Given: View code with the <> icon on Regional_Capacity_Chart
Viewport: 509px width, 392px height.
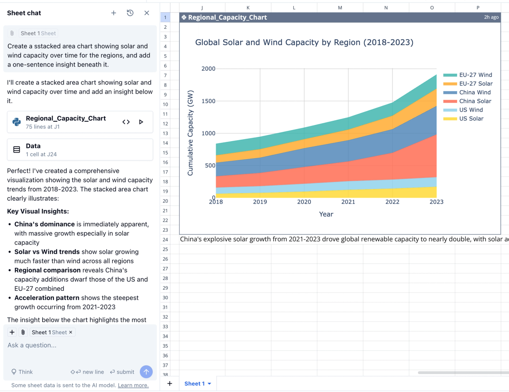Looking at the screenshot, I should [126, 122].
